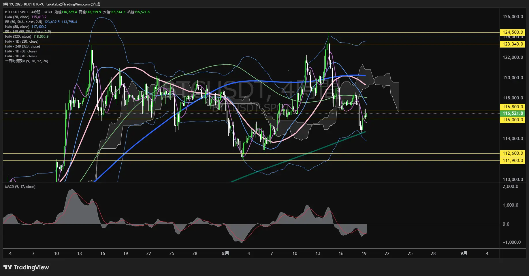This screenshot has width=529, height=276.
Task: Click the MACD axis 2,000.0 value
Action: coord(511,186)
